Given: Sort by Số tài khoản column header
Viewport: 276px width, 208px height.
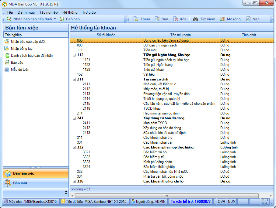Looking at the screenshot, I should coord(106,35).
